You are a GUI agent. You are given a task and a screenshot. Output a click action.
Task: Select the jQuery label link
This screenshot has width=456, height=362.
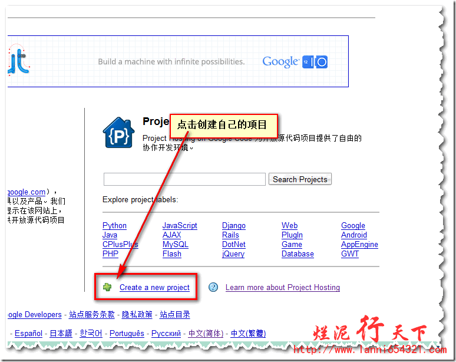pos(233,254)
